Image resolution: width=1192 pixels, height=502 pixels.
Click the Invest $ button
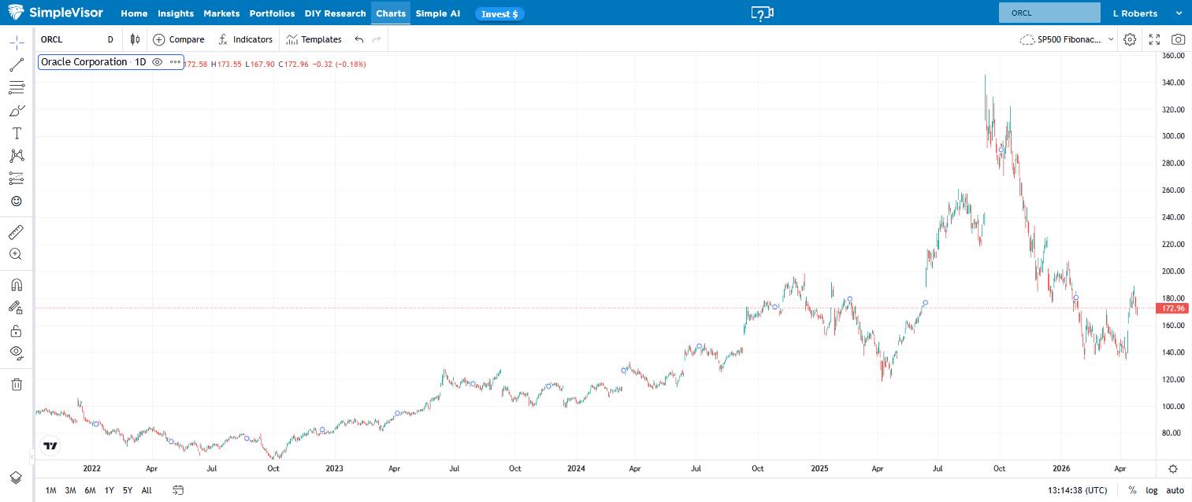(x=499, y=13)
